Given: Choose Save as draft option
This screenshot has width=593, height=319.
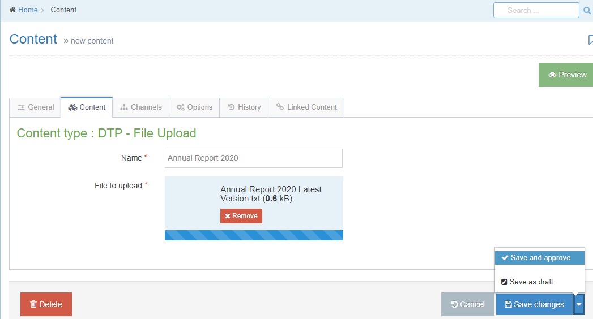Looking at the screenshot, I should (531, 282).
